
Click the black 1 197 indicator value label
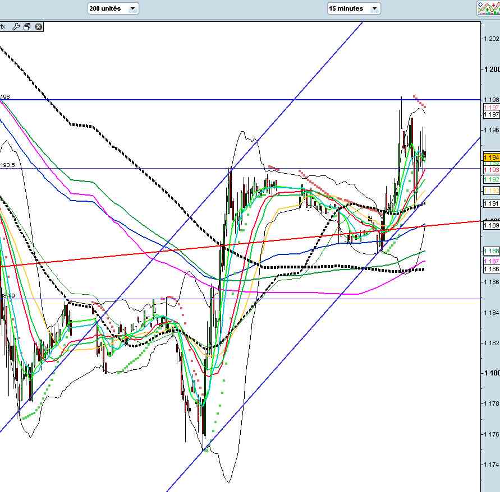tap(492, 114)
